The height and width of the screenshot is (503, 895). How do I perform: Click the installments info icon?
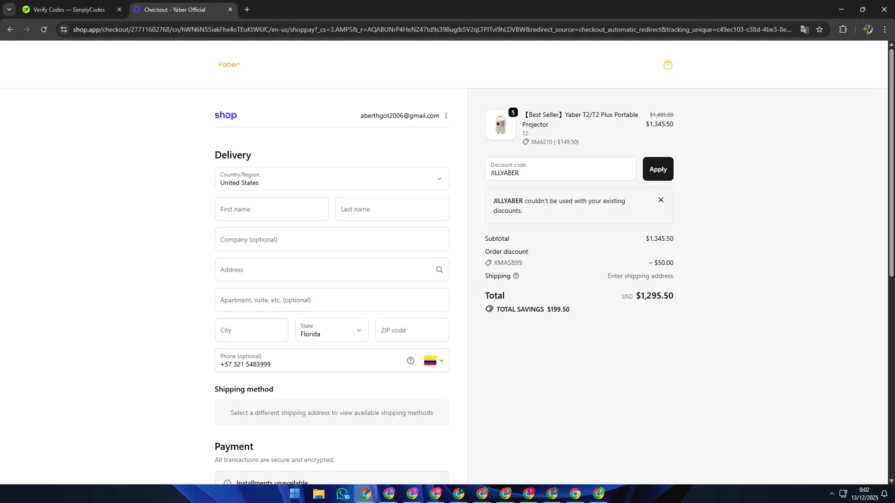227,482
